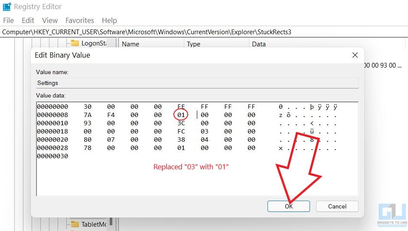Close the Edit Binary Value dialog
This screenshot has width=408, height=231.
coord(355,55)
